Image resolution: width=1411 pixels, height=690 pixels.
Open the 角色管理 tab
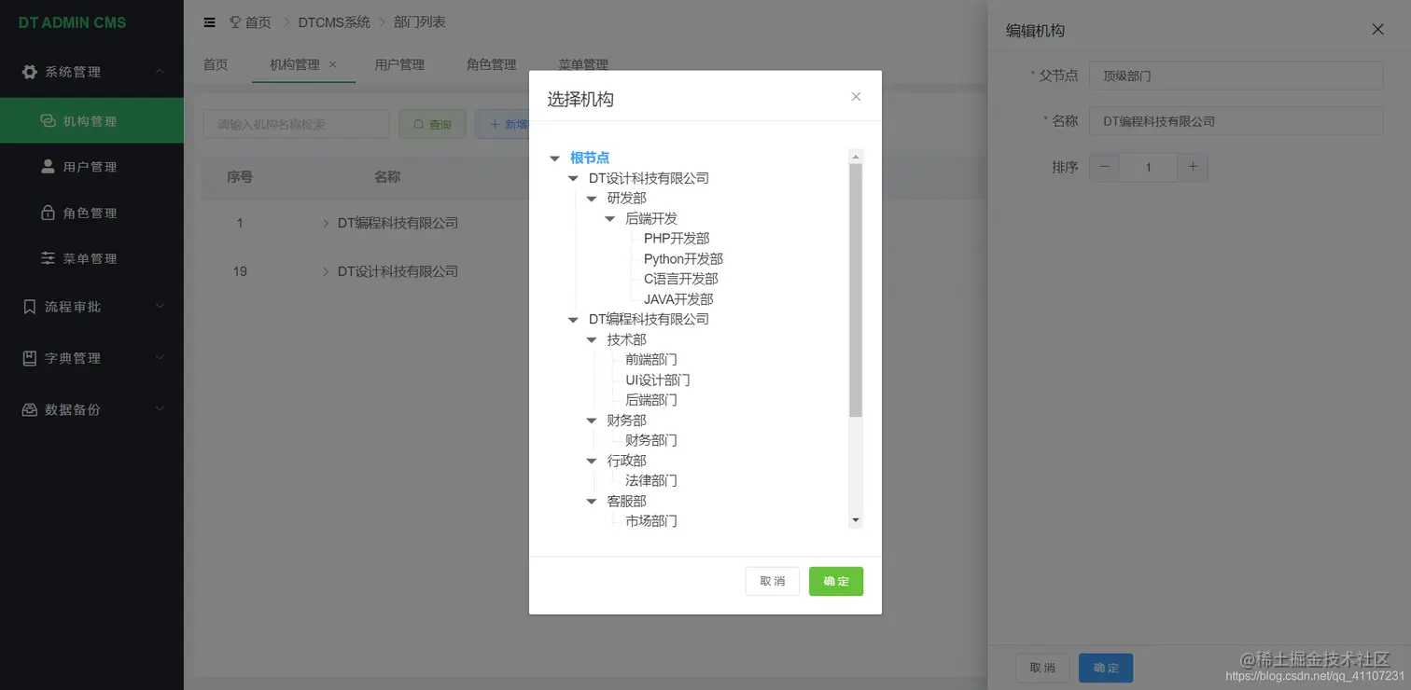489,64
